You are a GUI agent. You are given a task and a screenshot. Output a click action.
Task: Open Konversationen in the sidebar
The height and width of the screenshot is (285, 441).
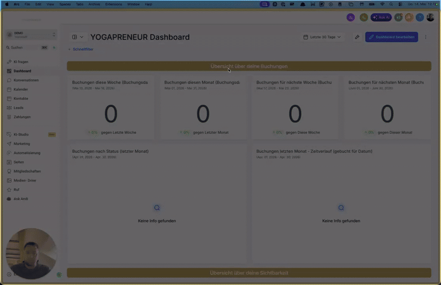[26, 80]
